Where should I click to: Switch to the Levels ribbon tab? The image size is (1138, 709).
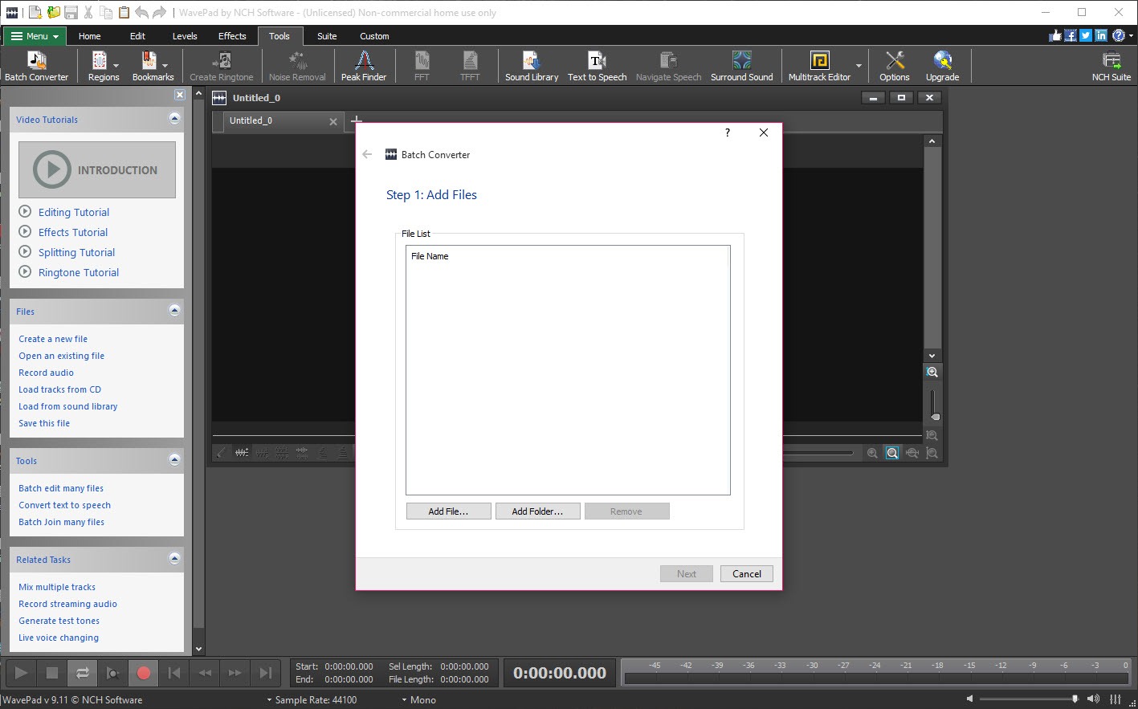(185, 36)
